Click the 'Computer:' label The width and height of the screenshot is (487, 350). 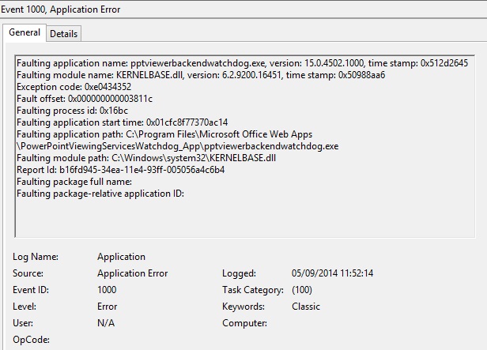click(244, 323)
